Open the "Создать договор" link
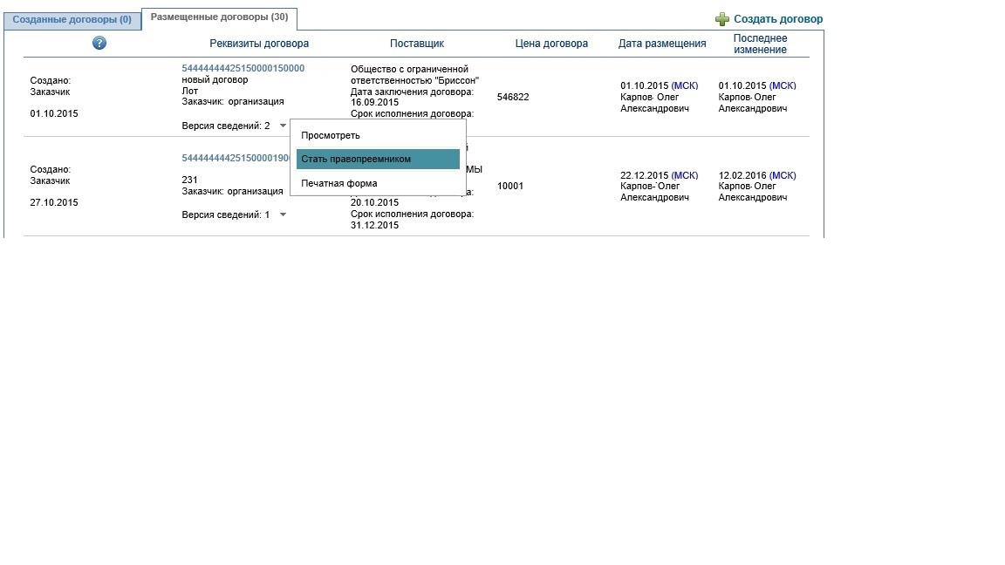Screen dimensions: 1005x565 pos(777,19)
